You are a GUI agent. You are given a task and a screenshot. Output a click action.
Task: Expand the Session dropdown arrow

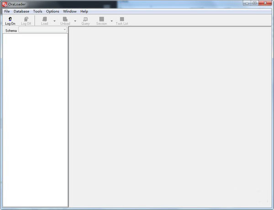point(112,21)
